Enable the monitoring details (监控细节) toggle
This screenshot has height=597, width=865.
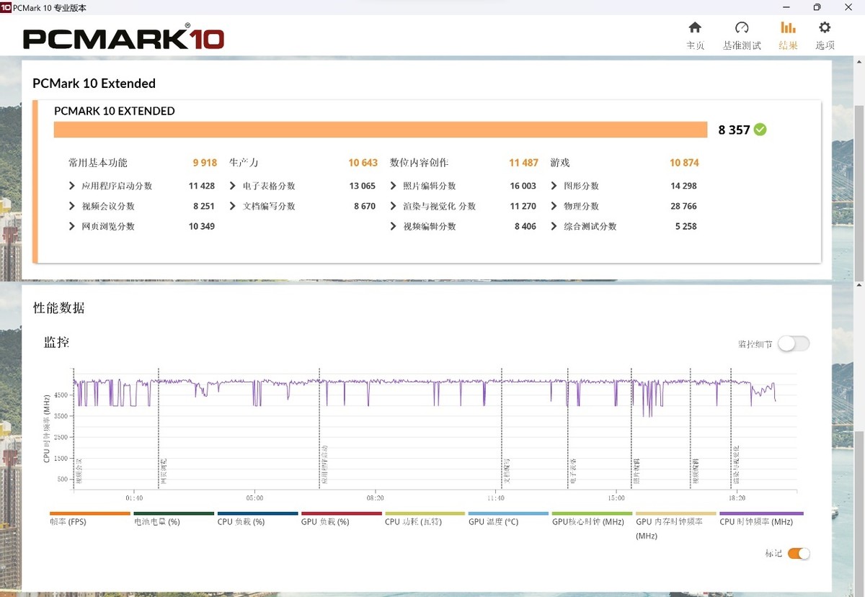793,344
